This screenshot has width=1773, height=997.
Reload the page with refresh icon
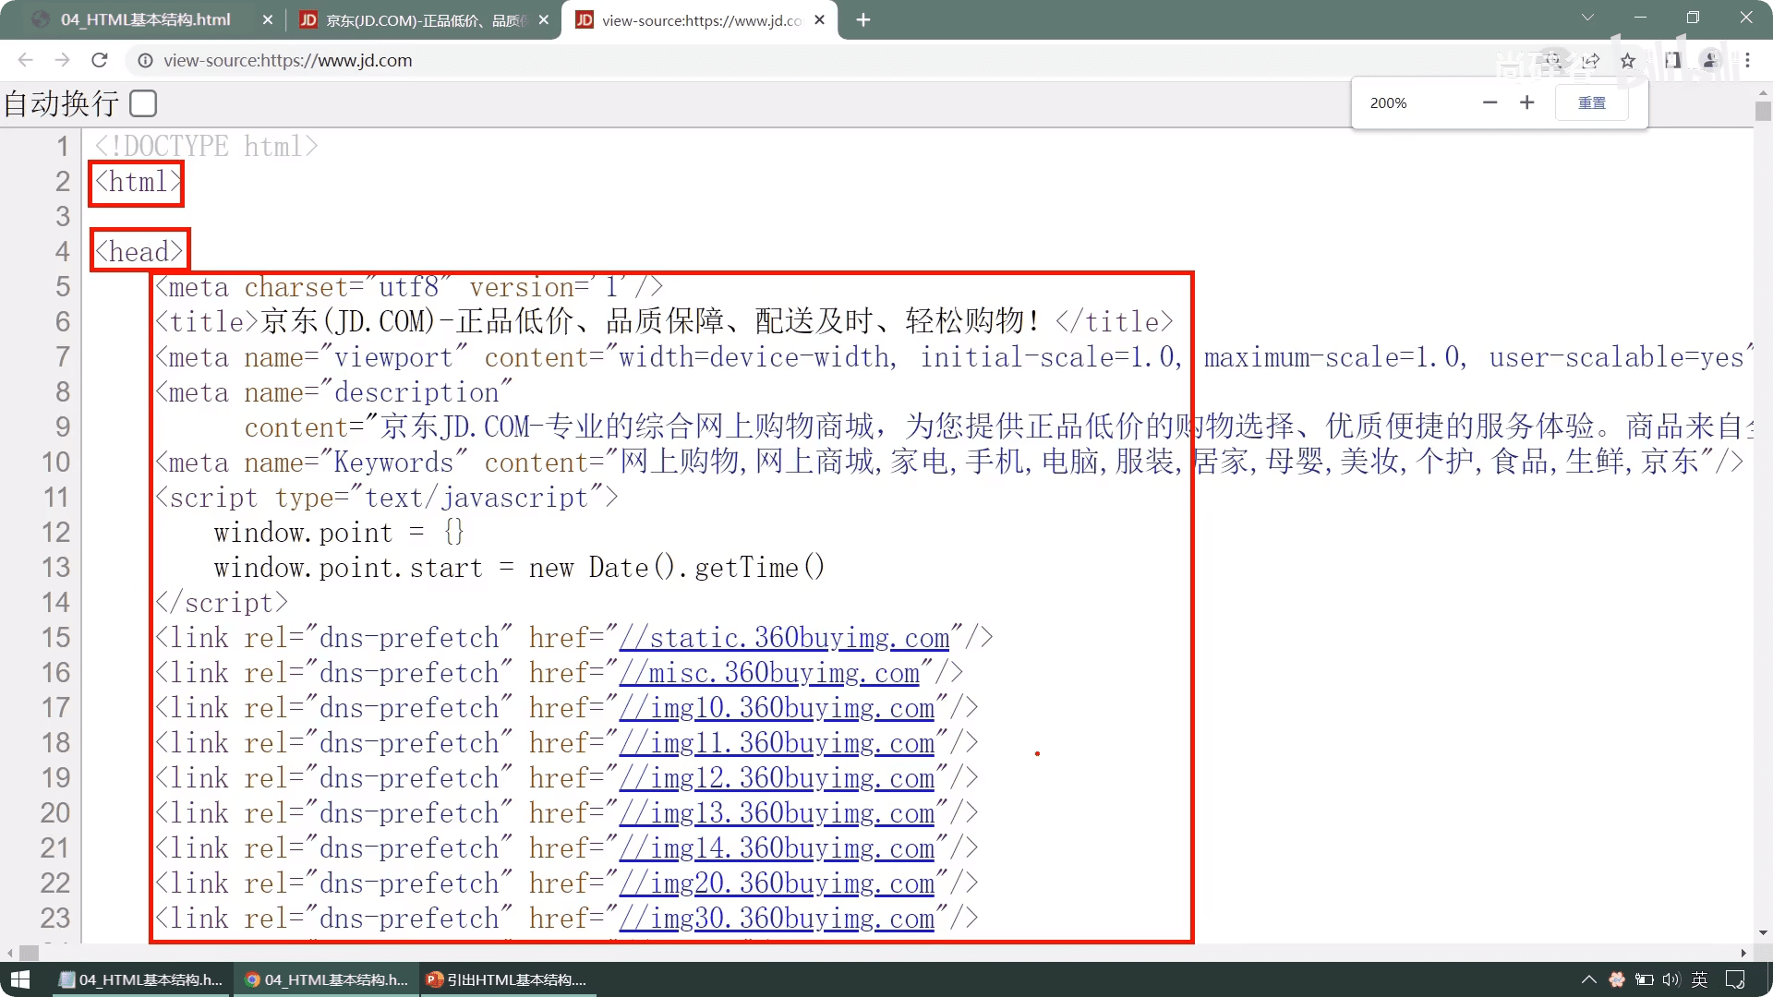point(100,61)
